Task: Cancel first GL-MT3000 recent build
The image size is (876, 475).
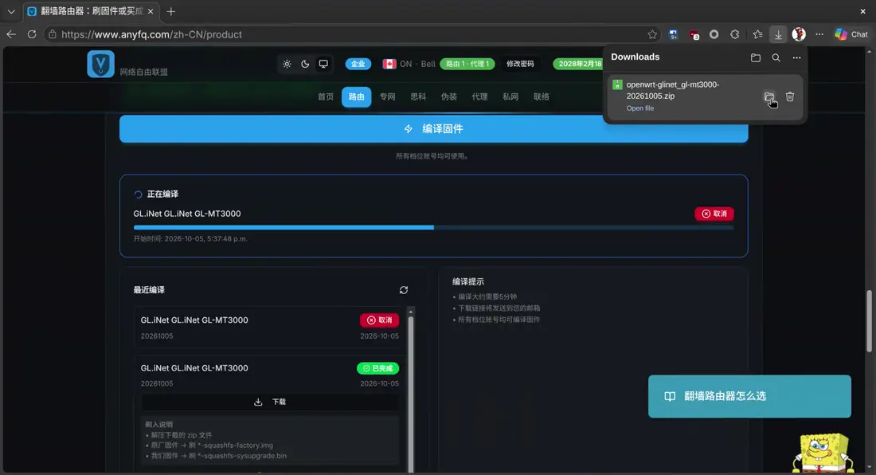Action: coord(379,320)
